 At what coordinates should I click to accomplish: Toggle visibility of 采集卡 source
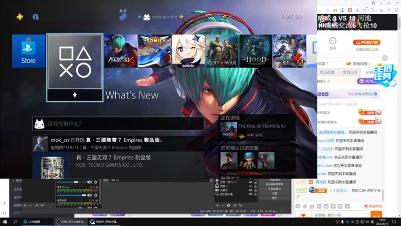point(250,190)
